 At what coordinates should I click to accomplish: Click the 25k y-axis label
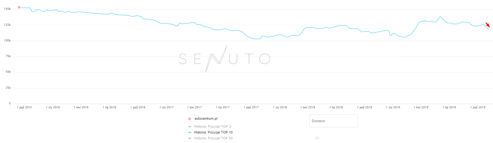pyautogui.click(x=8, y=88)
